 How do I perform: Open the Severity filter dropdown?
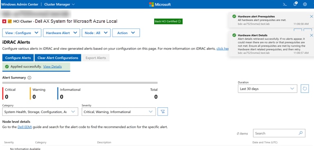pyautogui.click(x=119, y=112)
